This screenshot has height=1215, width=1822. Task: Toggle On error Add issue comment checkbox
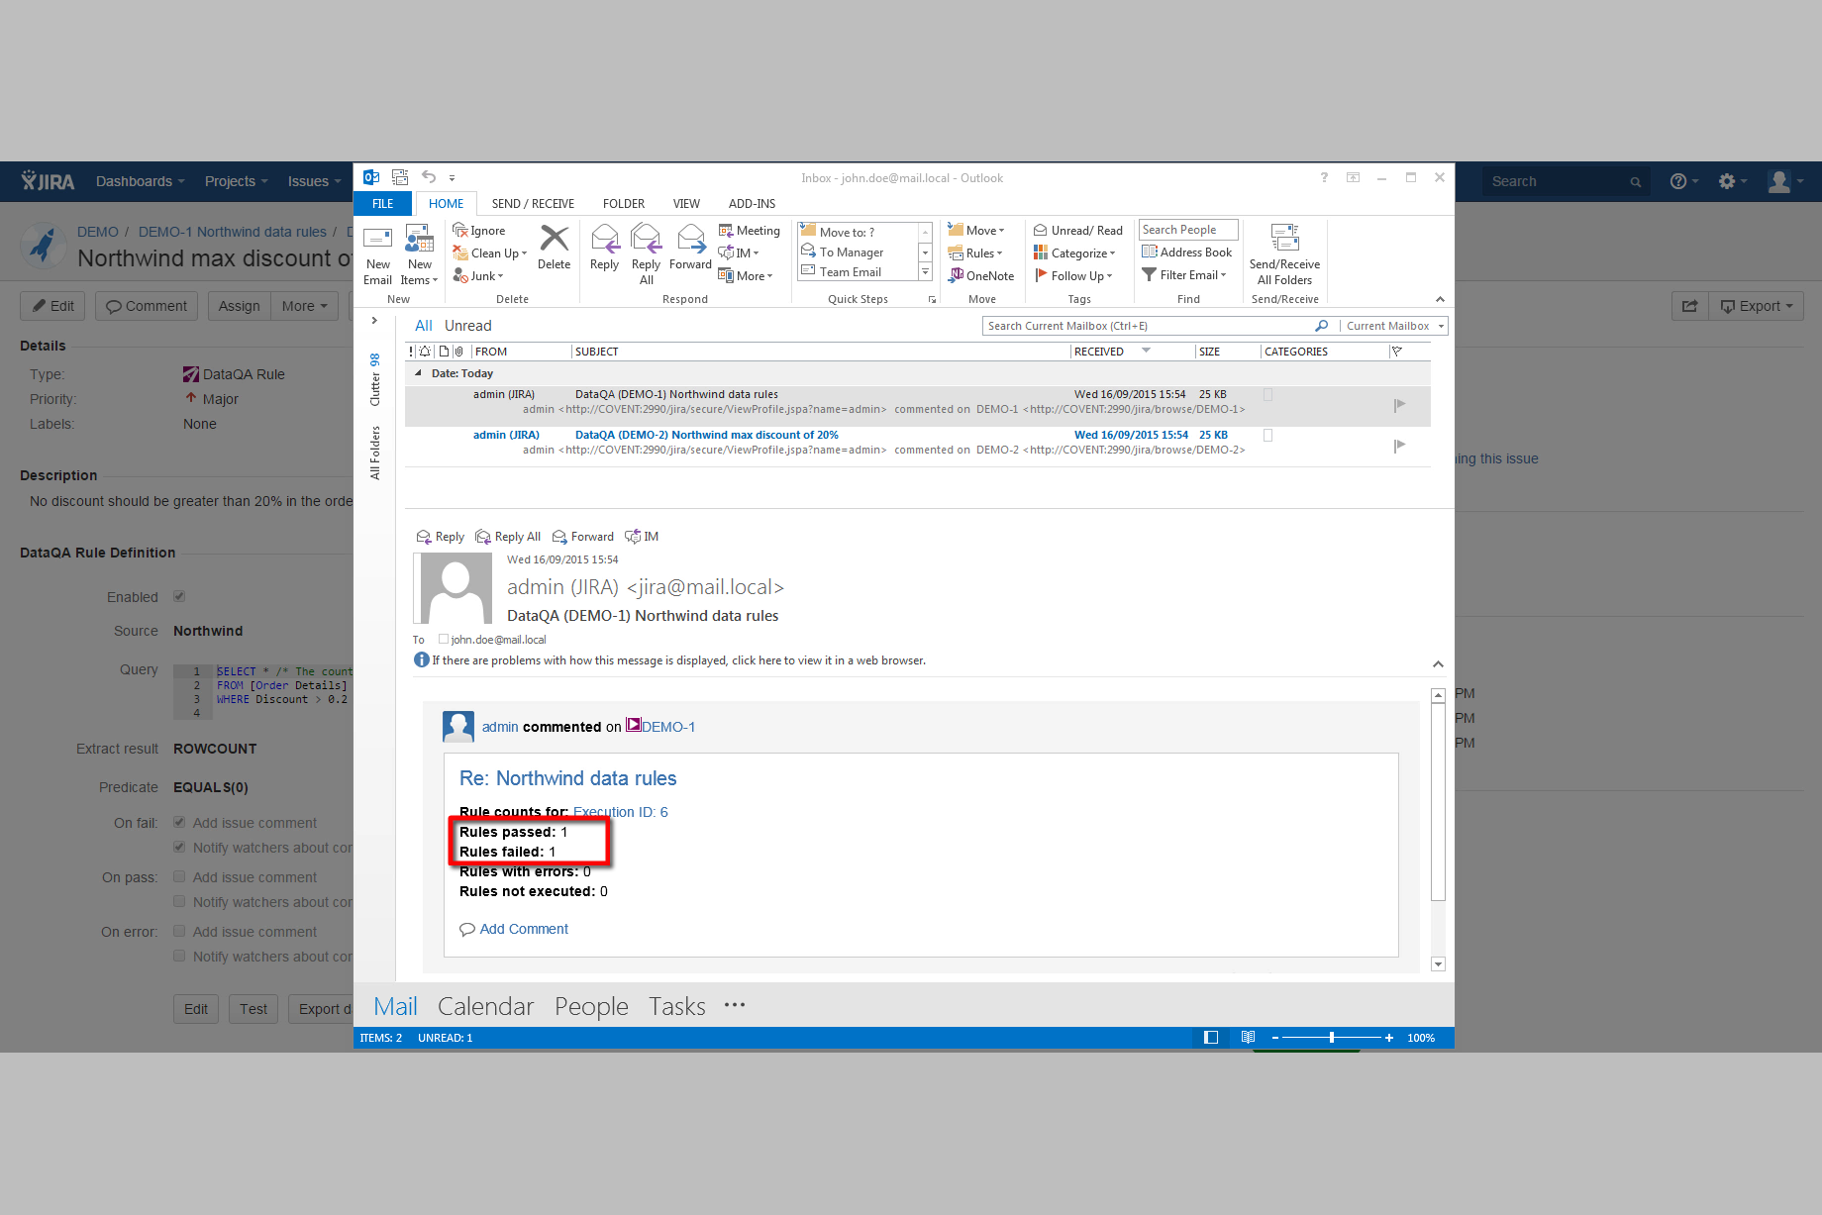pos(179,931)
